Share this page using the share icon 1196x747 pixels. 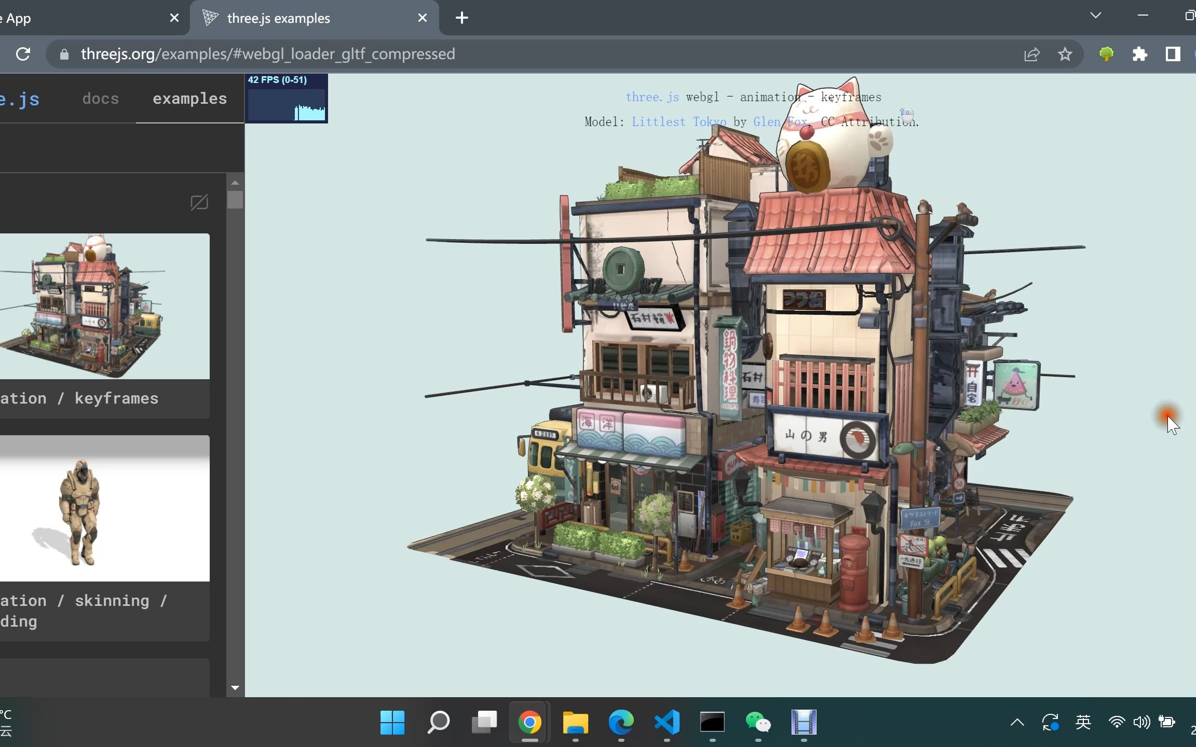[x=1032, y=54]
